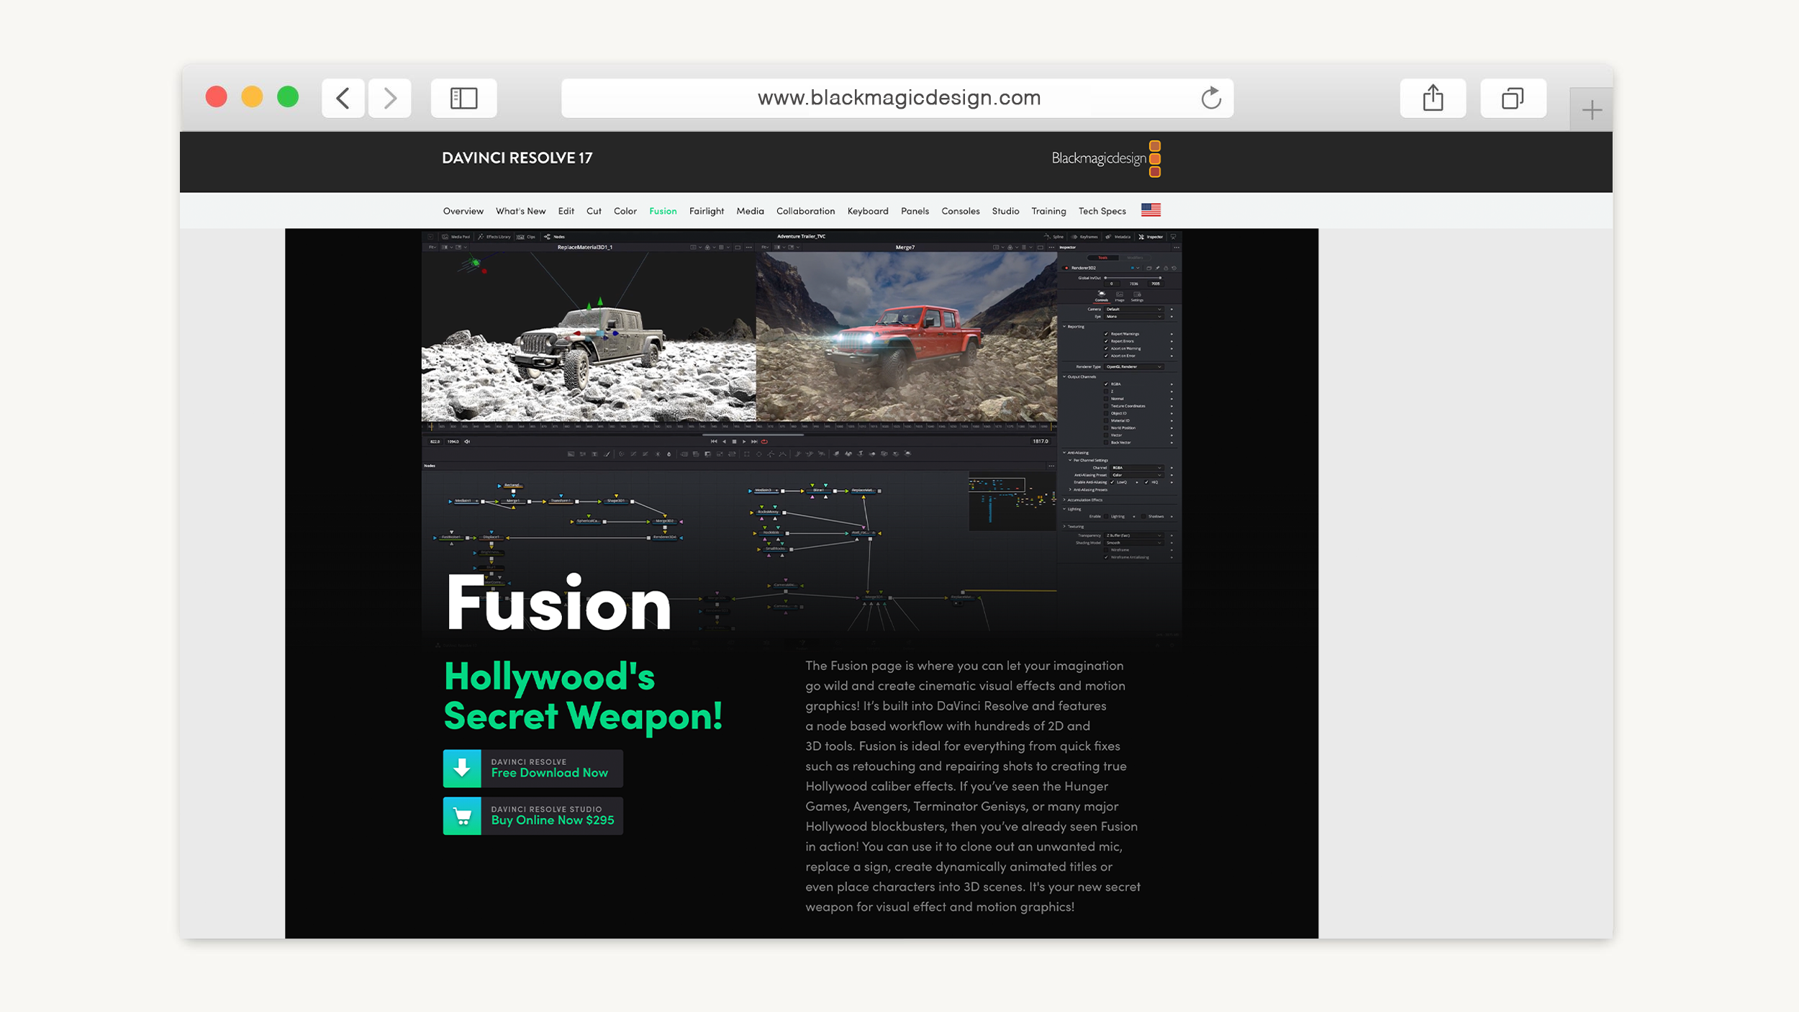Enable Texture Coordinates output channel
Image resolution: width=1799 pixels, height=1012 pixels.
[1106, 406]
